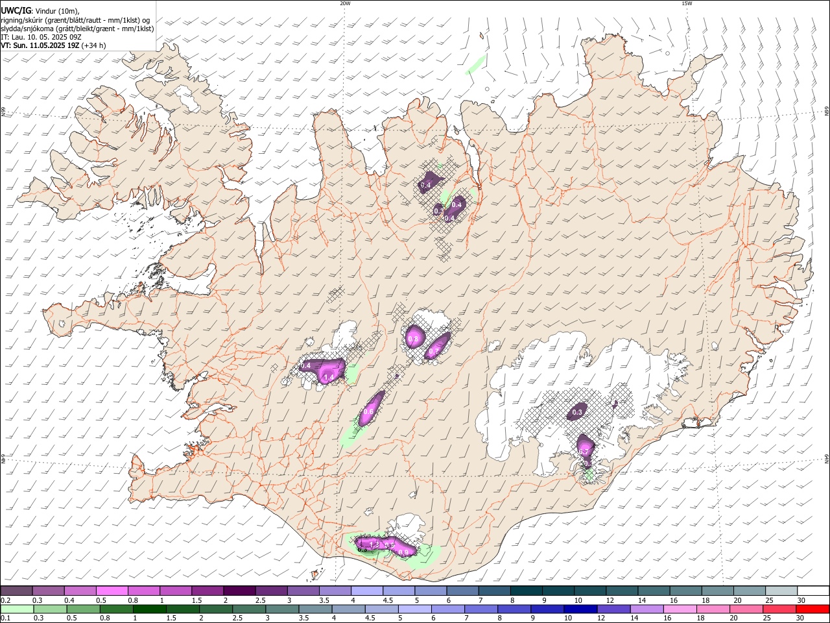Screen dimensions: 830x623
Task: Pick the darkest purple 2 snow-scale swatch
Action: click(239, 591)
